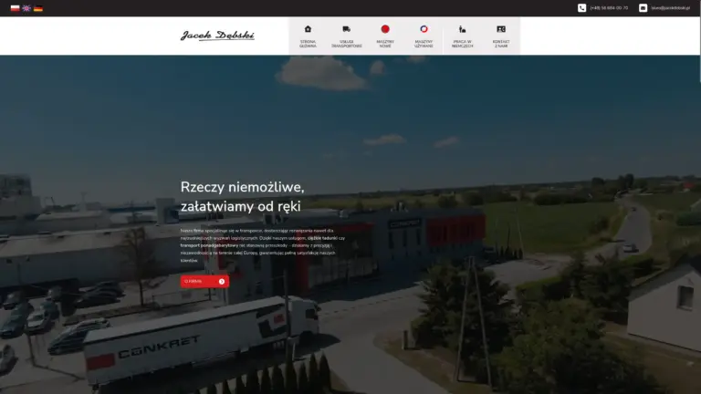The image size is (701, 394).
Task: Open the Usługi Transportowe menu label
Action: [x=347, y=44]
